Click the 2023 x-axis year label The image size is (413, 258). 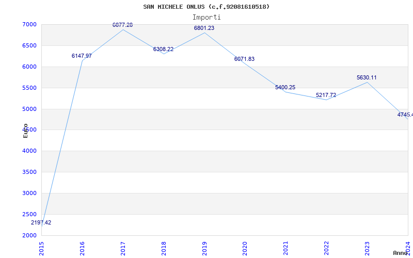[367, 249]
